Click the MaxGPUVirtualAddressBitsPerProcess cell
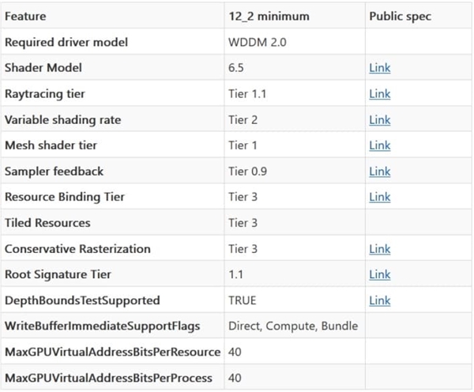 [x=108, y=378]
